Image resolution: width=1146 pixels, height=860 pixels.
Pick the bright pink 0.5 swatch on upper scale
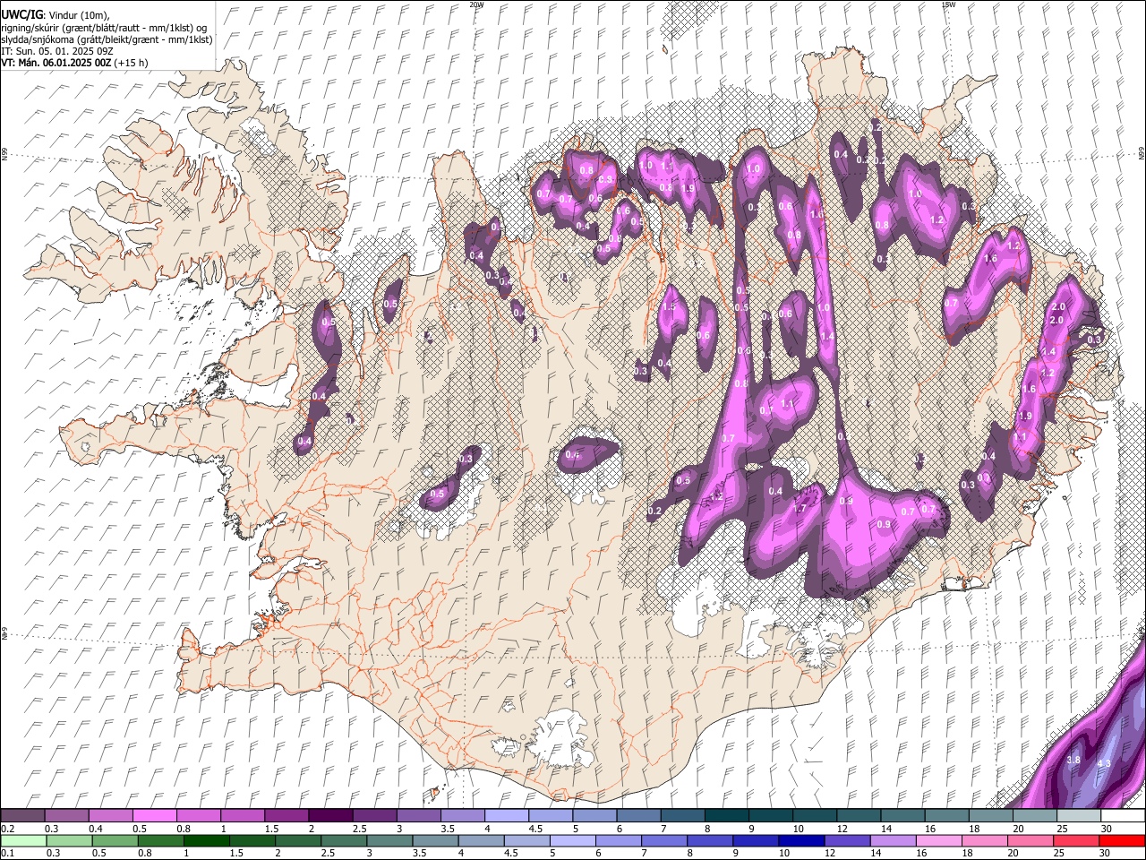click(154, 815)
